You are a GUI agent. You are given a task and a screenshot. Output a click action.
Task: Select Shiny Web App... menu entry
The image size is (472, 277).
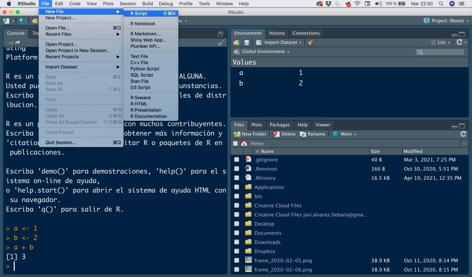[151, 40]
